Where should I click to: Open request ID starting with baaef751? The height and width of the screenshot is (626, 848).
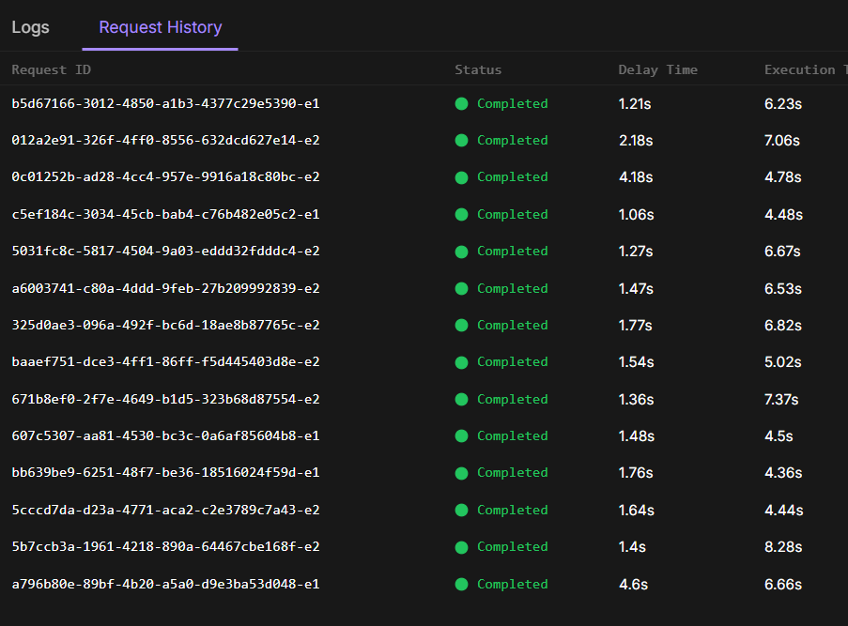tap(165, 362)
